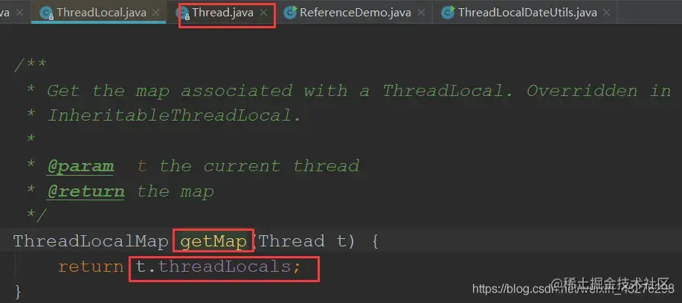
Task: Close the partially visible leftmost tab
Action: coord(19,13)
